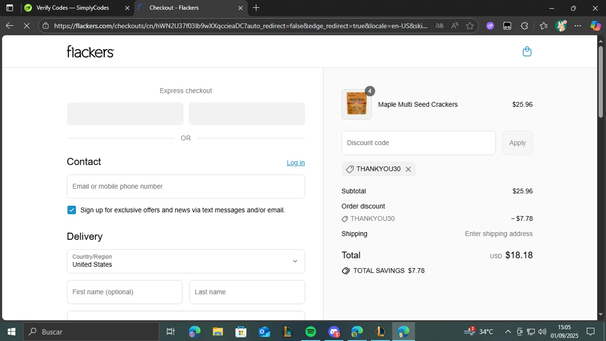The width and height of the screenshot is (606, 341).
Task: Focus the Discount code field
Action: (x=419, y=143)
